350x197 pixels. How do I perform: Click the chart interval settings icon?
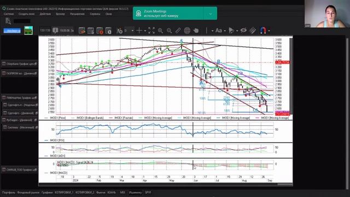(x=119, y=31)
